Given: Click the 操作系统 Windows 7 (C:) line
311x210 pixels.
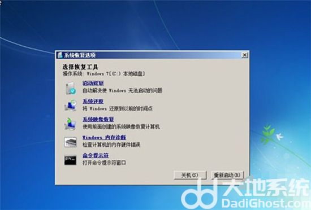Looking at the screenshot, I should point(104,73).
